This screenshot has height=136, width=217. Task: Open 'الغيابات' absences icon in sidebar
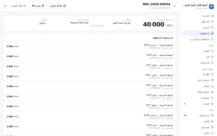click(212, 104)
